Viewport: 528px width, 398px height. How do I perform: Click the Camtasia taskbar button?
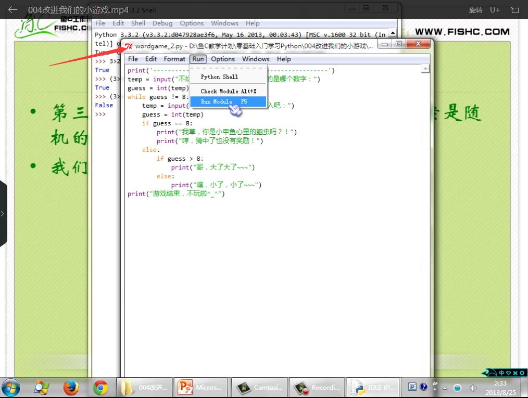pyautogui.click(x=259, y=388)
